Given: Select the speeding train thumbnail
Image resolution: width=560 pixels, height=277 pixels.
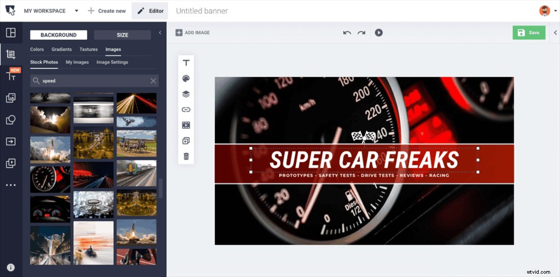Looking at the screenshot, I should coord(136,173).
